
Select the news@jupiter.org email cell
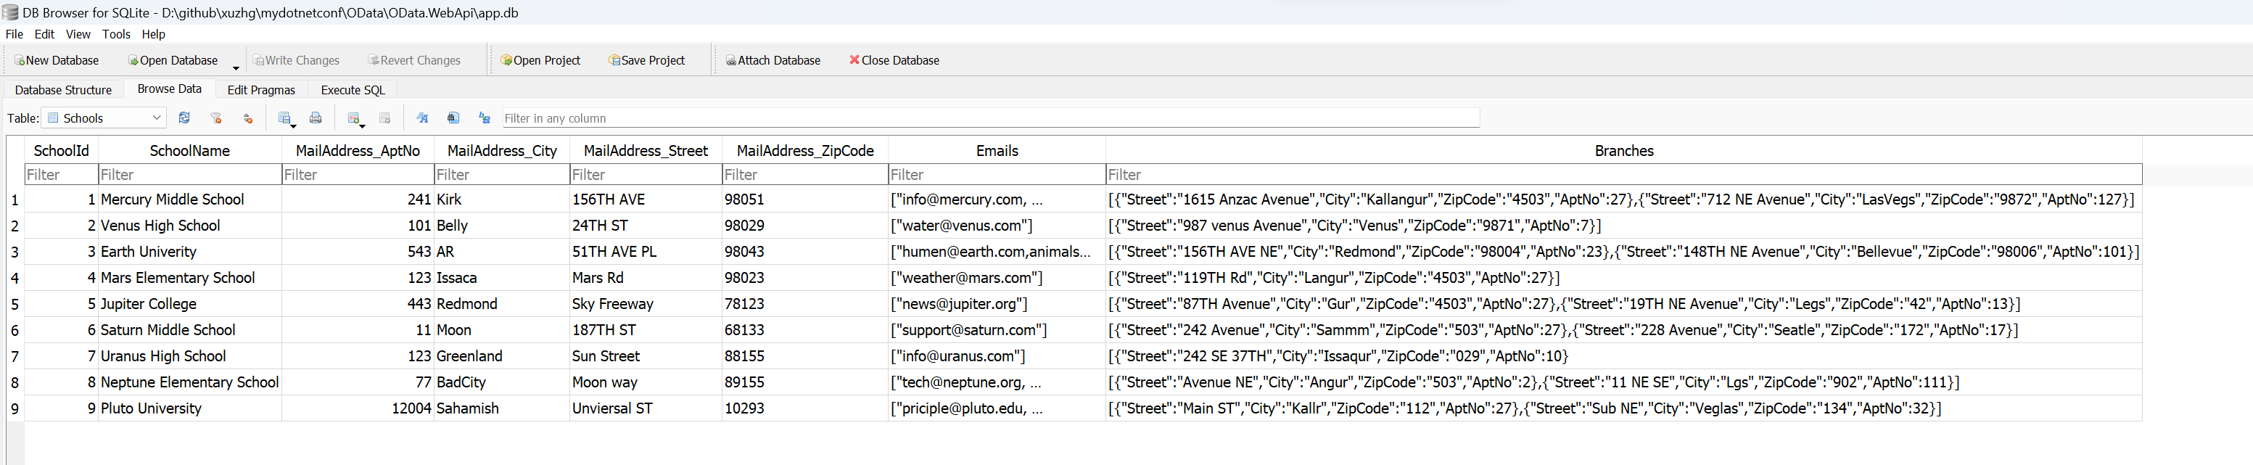(997, 304)
